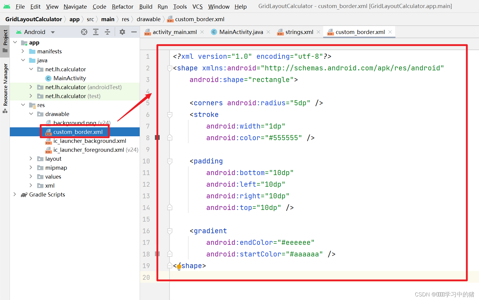Select custom_border.xml in project tree

pos(75,132)
